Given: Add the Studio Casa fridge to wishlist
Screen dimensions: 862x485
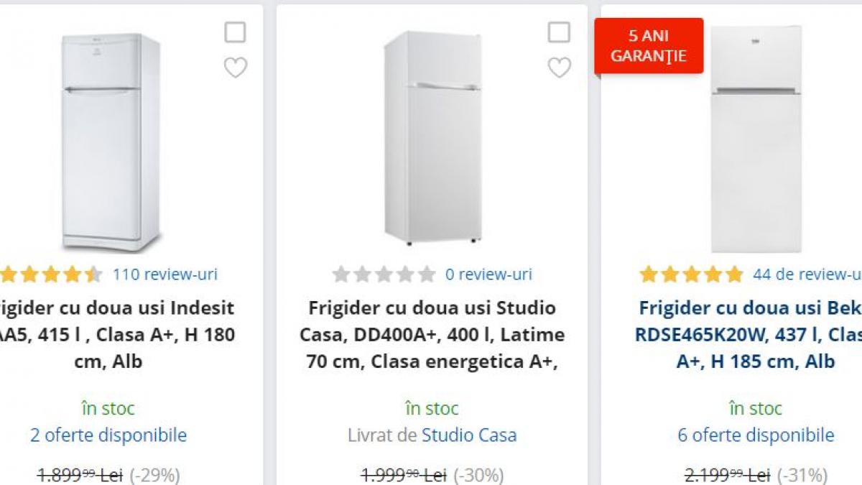Looking at the screenshot, I should [x=559, y=68].
